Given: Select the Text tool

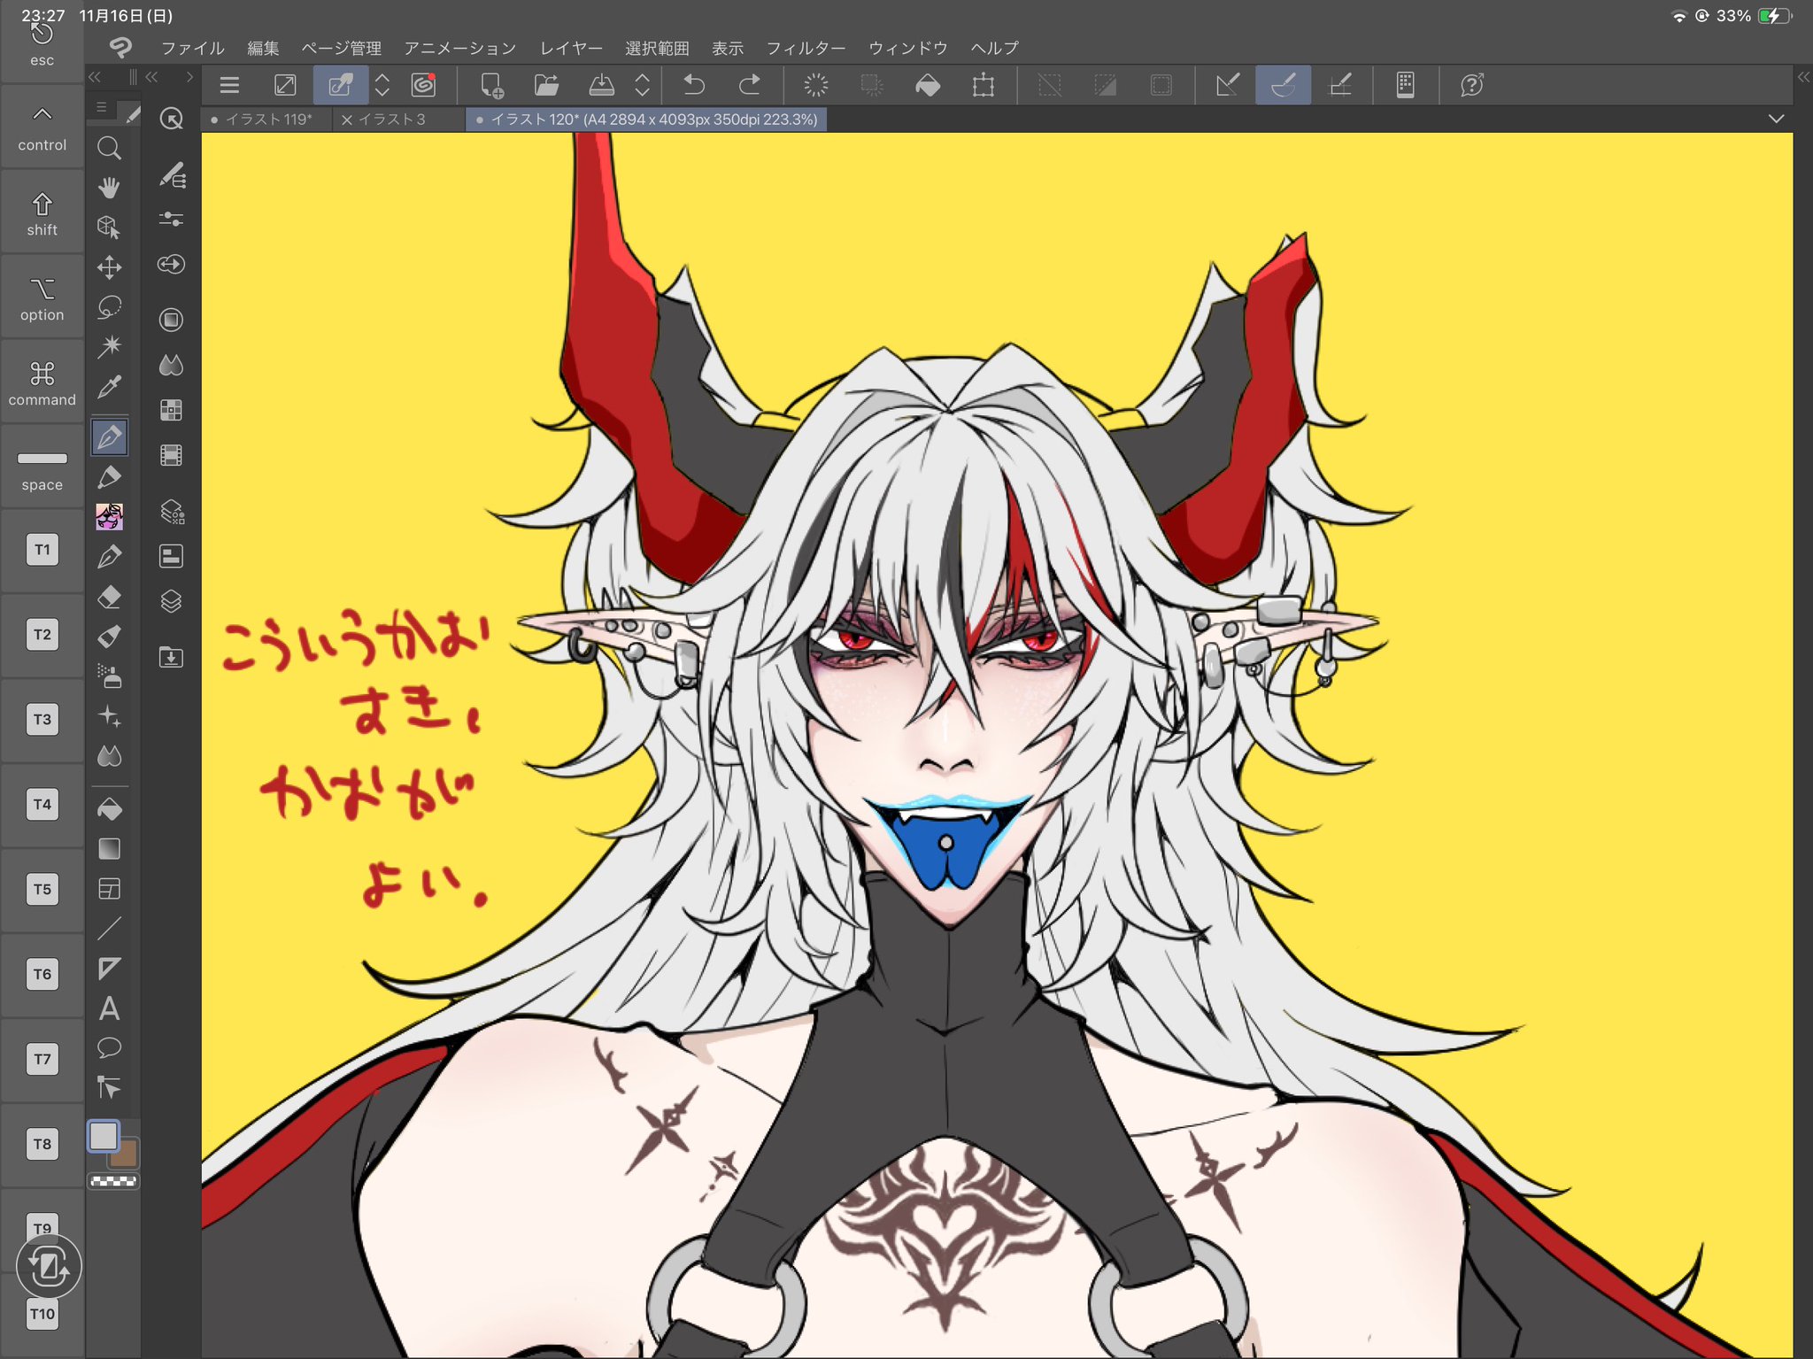Looking at the screenshot, I should [x=109, y=1008].
